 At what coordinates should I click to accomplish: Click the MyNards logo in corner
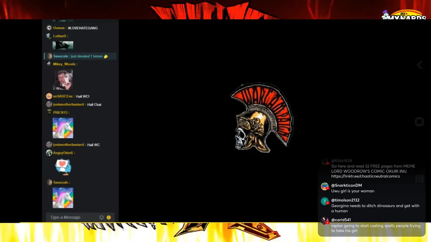404,15
